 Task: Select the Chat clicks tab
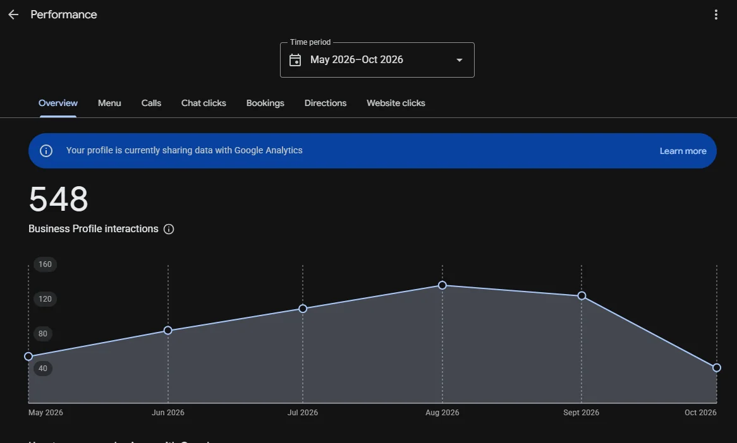point(204,103)
